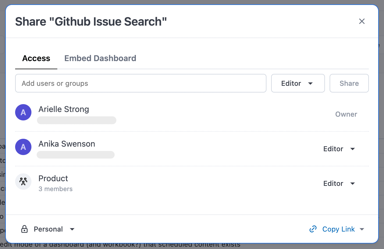This screenshot has height=249, width=384.
Task: Click the 3 members label under Product
Action: click(x=55, y=189)
